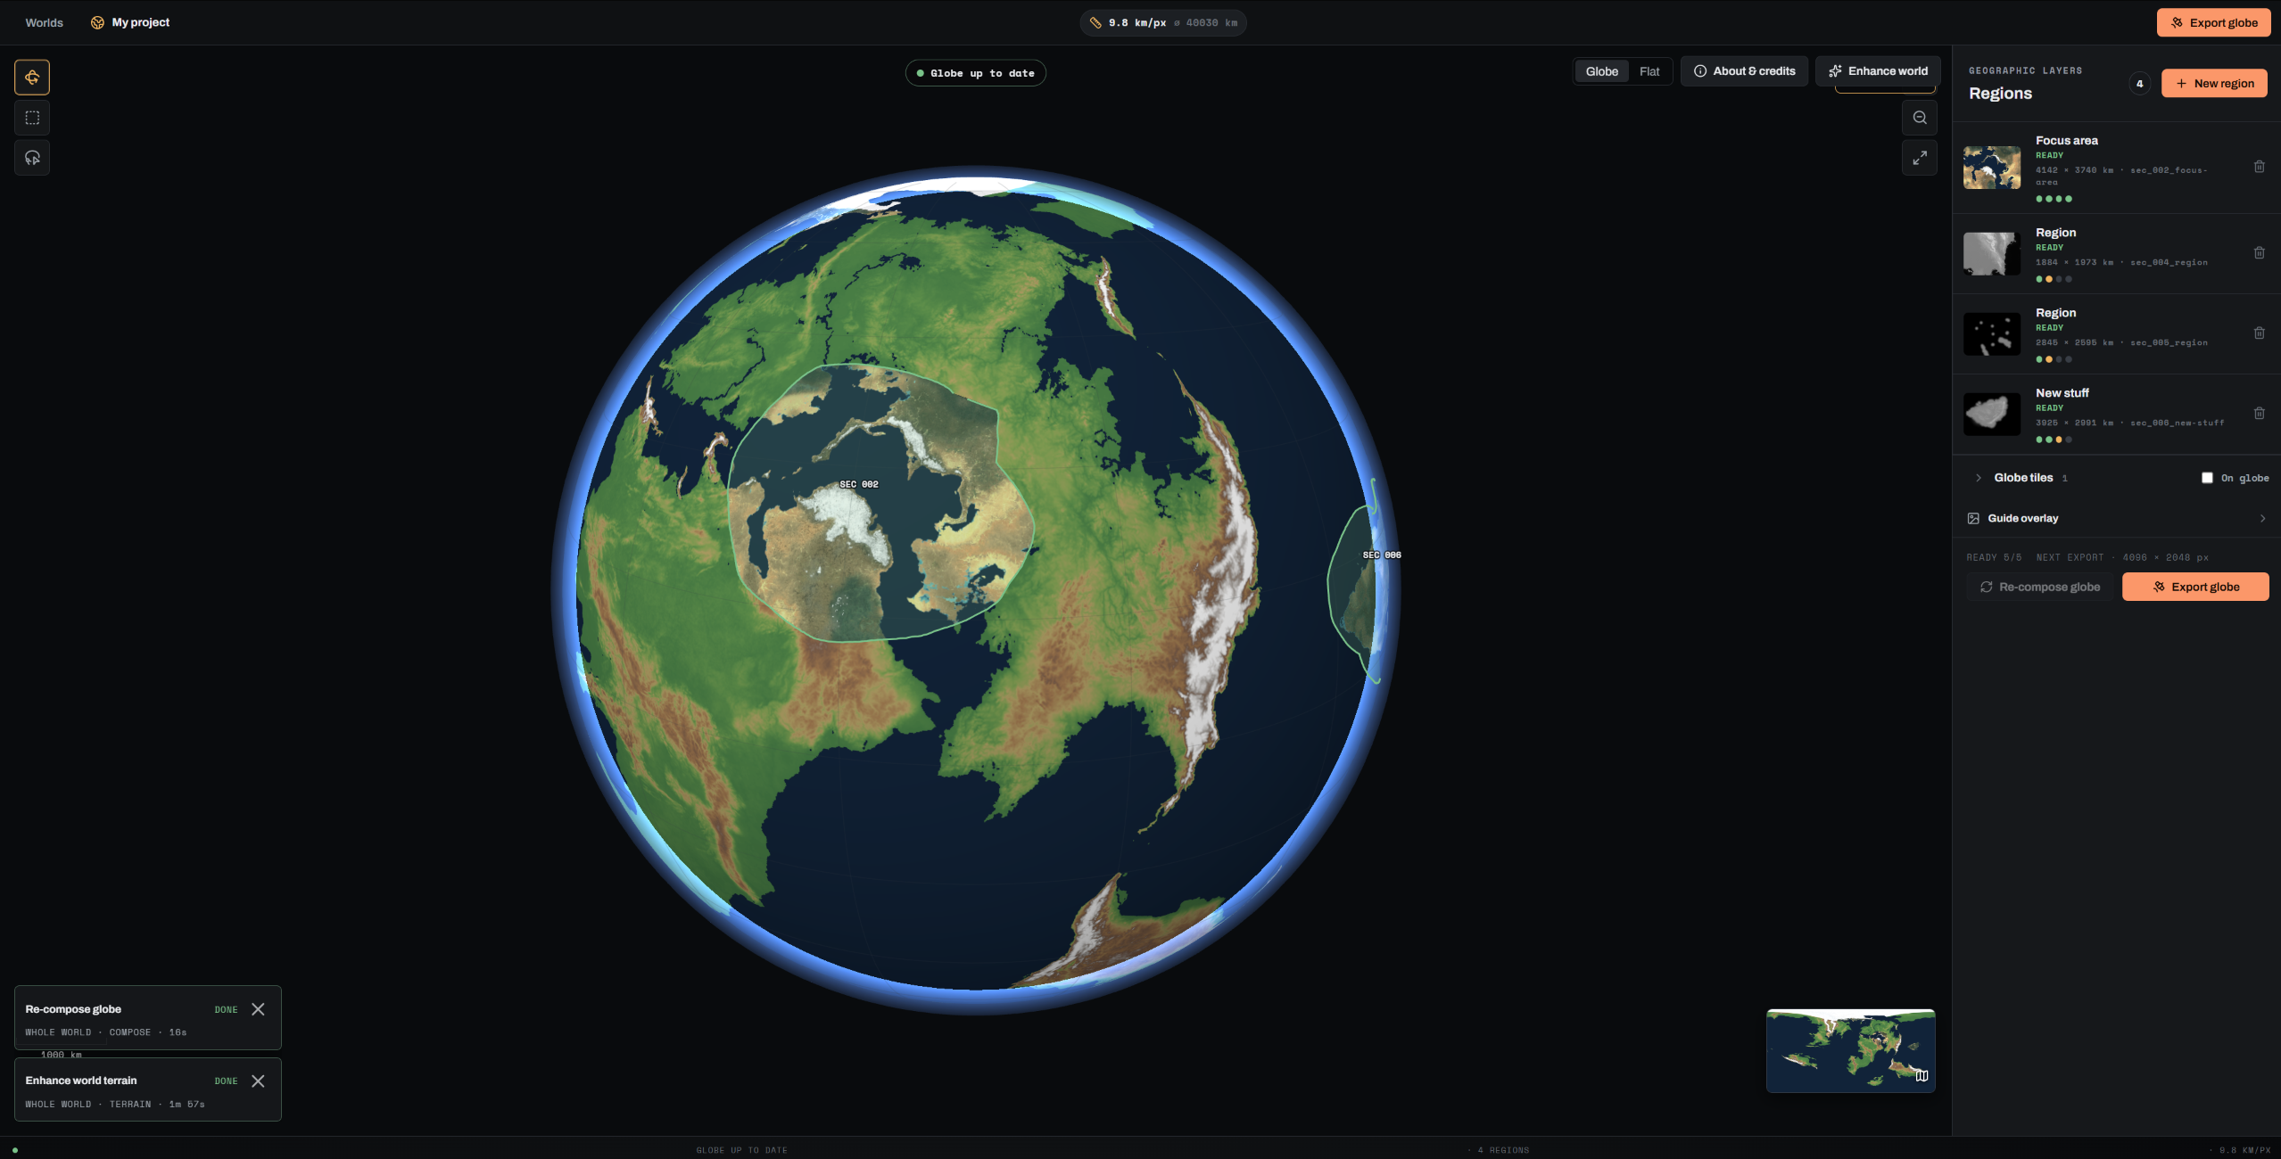The image size is (2281, 1159).
Task: Create a New region
Action: point(2214,83)
